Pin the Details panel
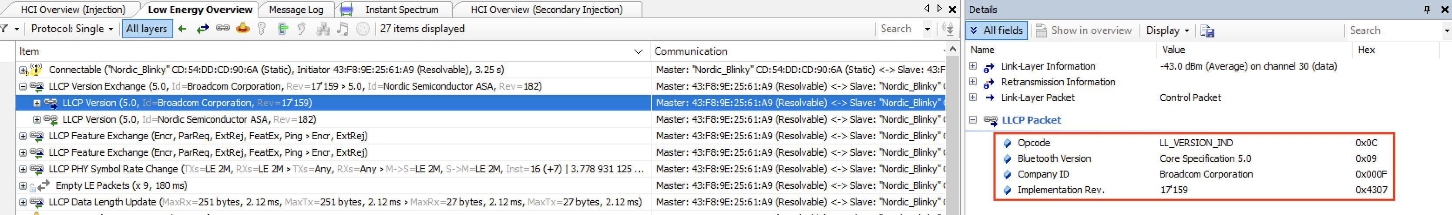The height and width of the screenshot is (215, 1452). click(x=1427, y=10)
